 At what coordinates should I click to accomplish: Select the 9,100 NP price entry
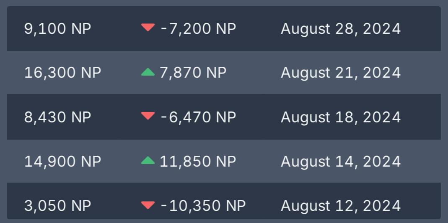pyautogui.click(x=58, y=29)
